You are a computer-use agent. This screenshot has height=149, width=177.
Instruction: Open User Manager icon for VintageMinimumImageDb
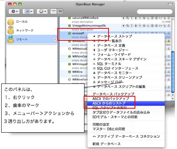click(x=136, y=26)
